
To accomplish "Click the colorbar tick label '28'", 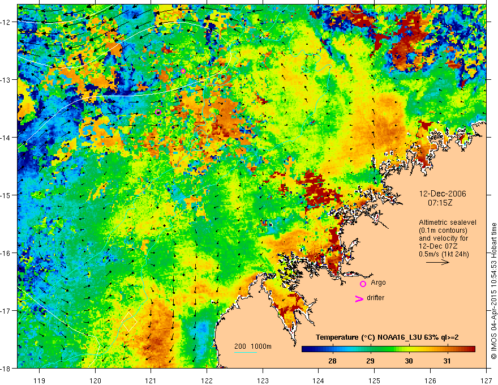I will (332, 361).
